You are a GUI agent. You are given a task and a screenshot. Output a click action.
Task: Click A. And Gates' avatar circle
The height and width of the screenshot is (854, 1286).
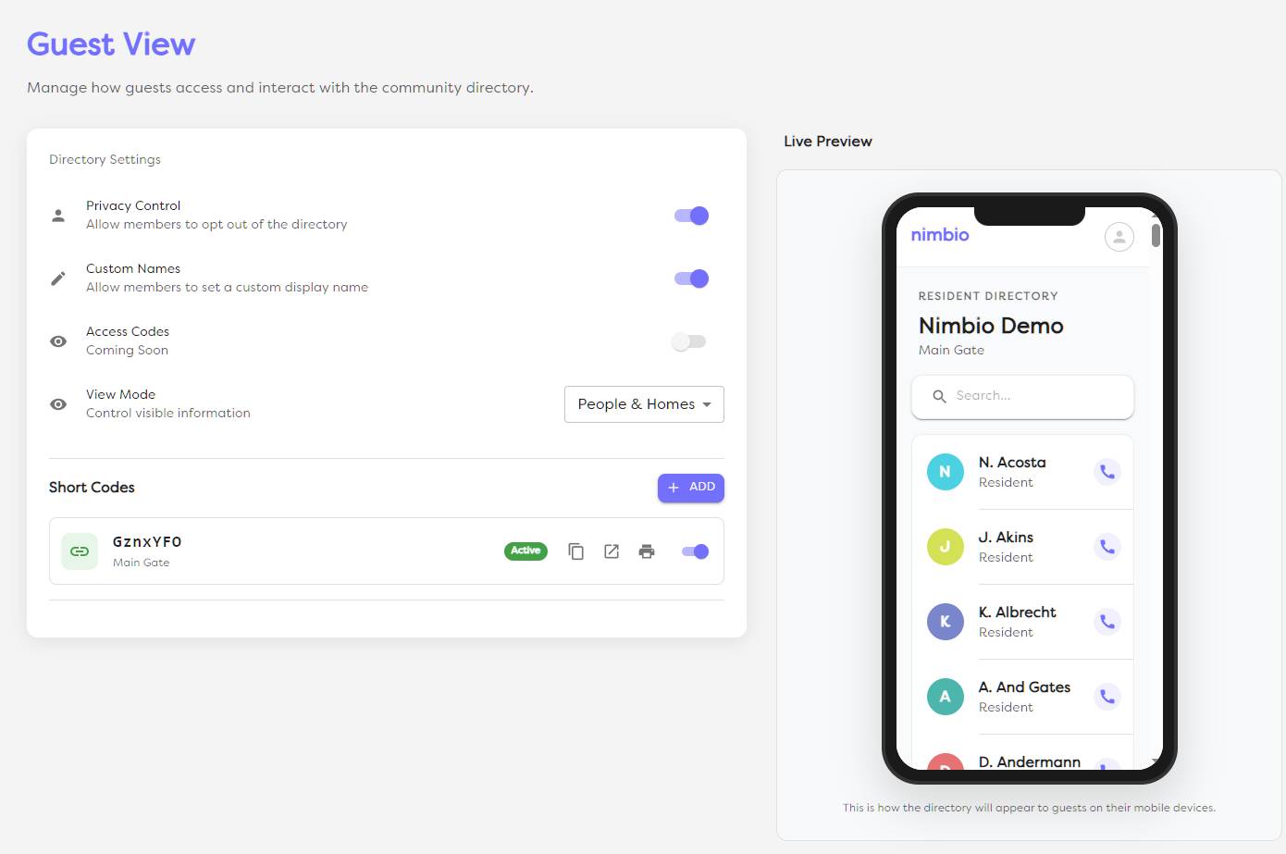click(x=946, y=697)
